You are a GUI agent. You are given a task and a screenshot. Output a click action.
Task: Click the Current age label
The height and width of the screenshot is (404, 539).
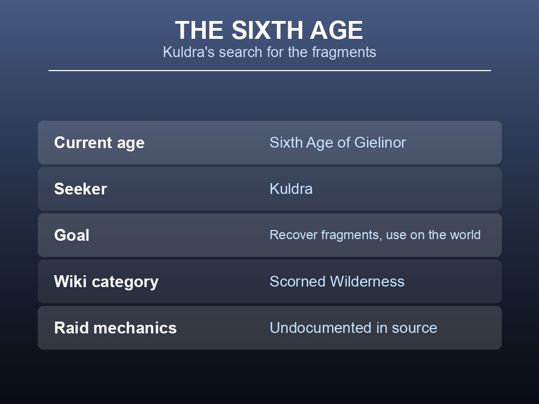(99, 143)
